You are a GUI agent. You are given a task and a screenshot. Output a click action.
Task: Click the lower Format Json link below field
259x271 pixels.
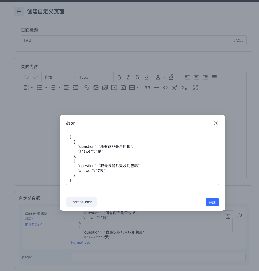coord(82,242)
